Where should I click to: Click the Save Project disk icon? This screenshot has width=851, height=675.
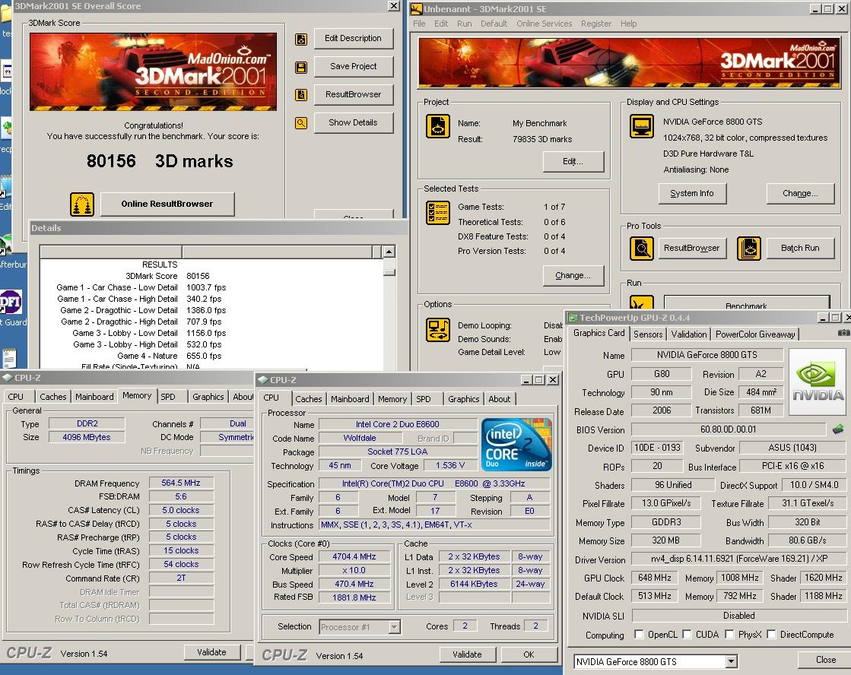click(301, 68)
